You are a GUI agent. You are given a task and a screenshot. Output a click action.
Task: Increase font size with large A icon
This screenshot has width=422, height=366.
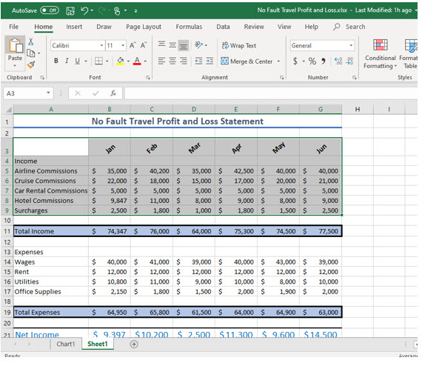coord(133,45)
